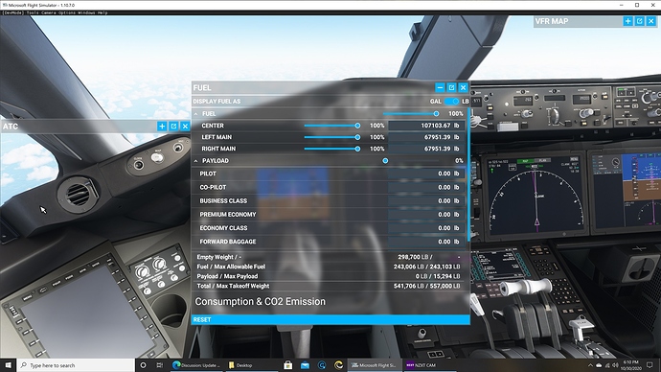
Task: Adjust the PAYLOAD percentage slider
Action: coord(411,161)
